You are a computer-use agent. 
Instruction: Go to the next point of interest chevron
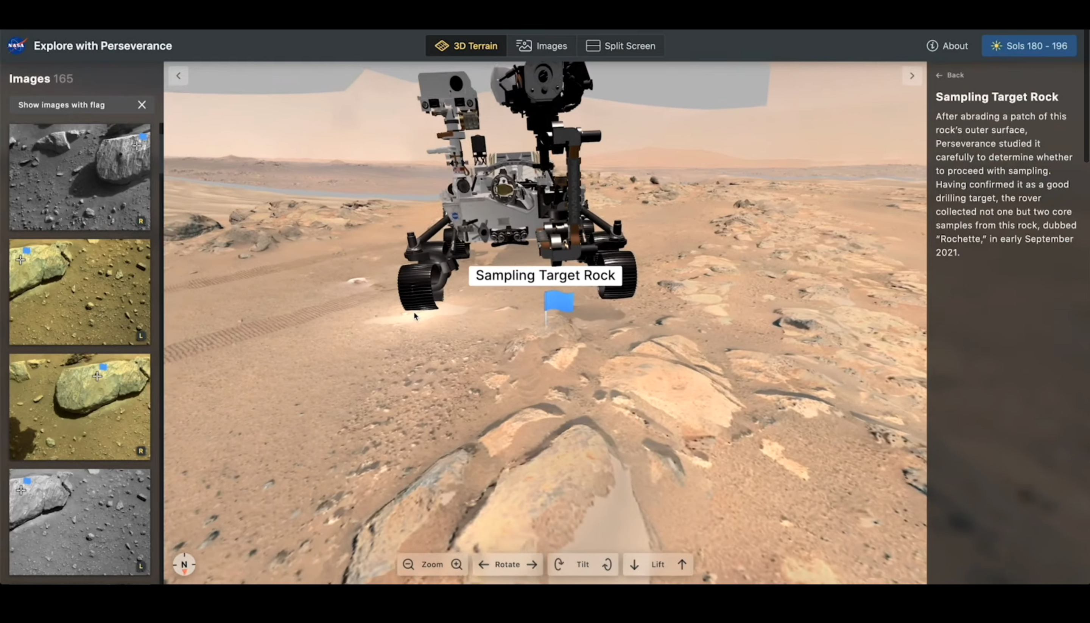point(912,76)
